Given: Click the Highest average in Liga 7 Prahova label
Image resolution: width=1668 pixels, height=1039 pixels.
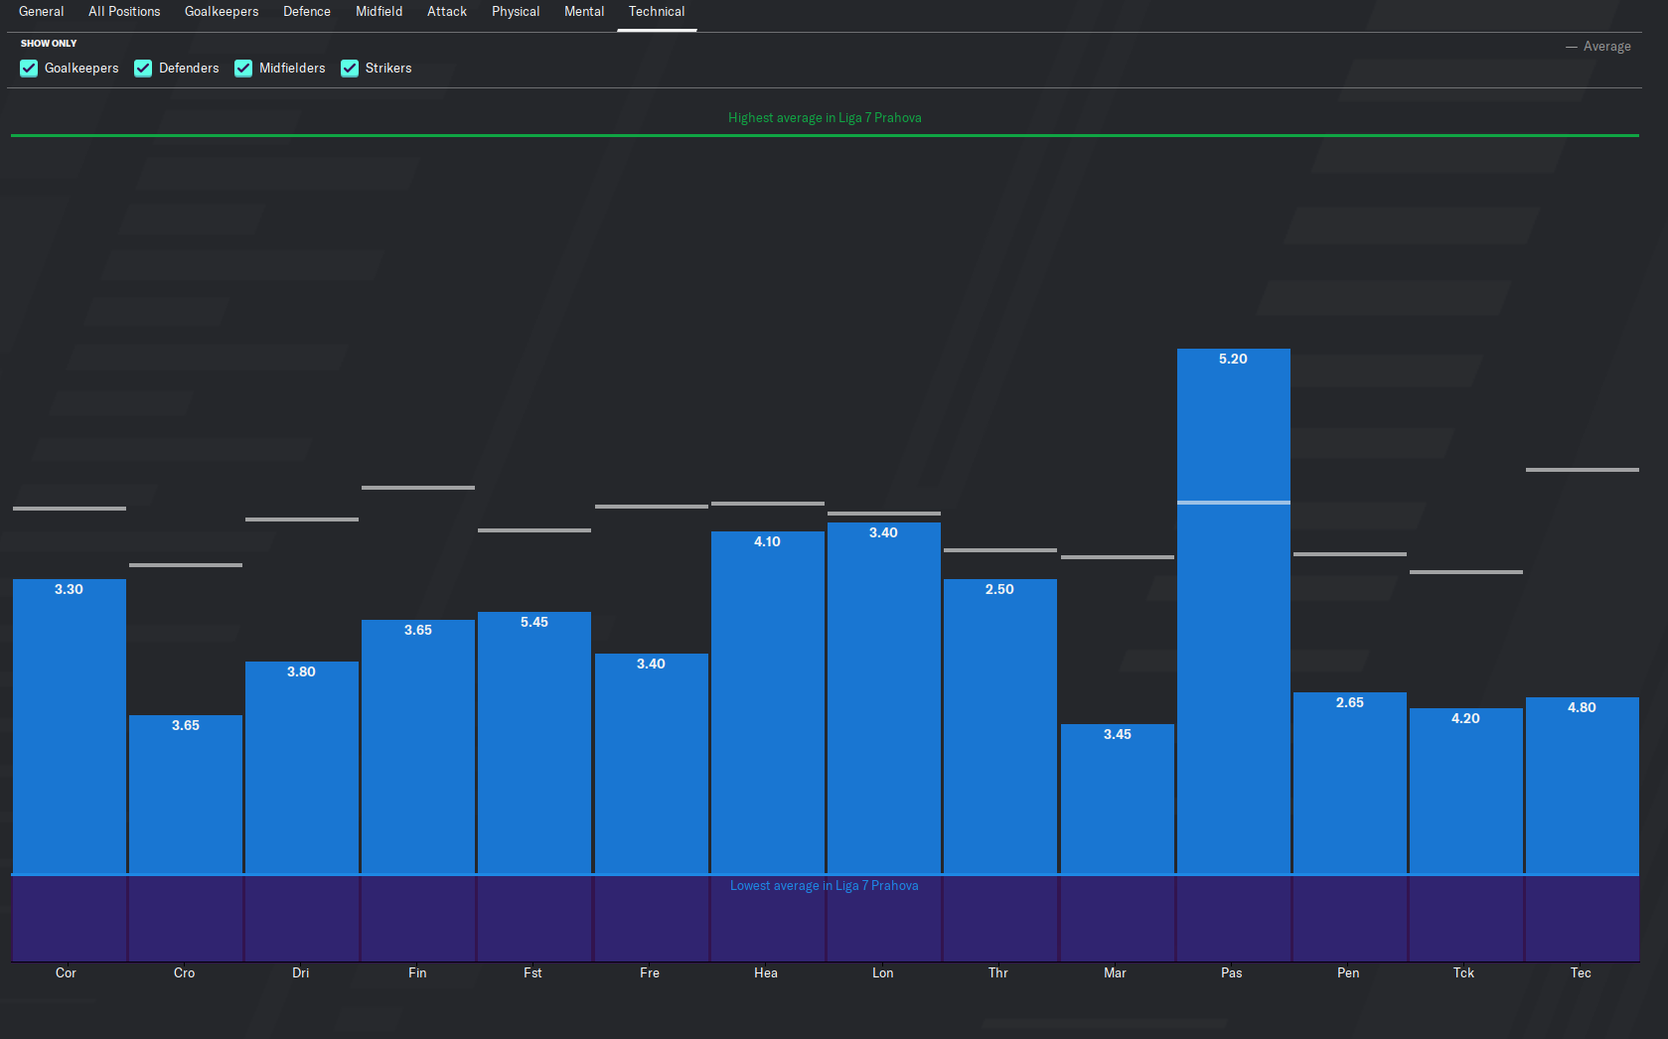Looking at the screenshot, I should tap(825, 117).
